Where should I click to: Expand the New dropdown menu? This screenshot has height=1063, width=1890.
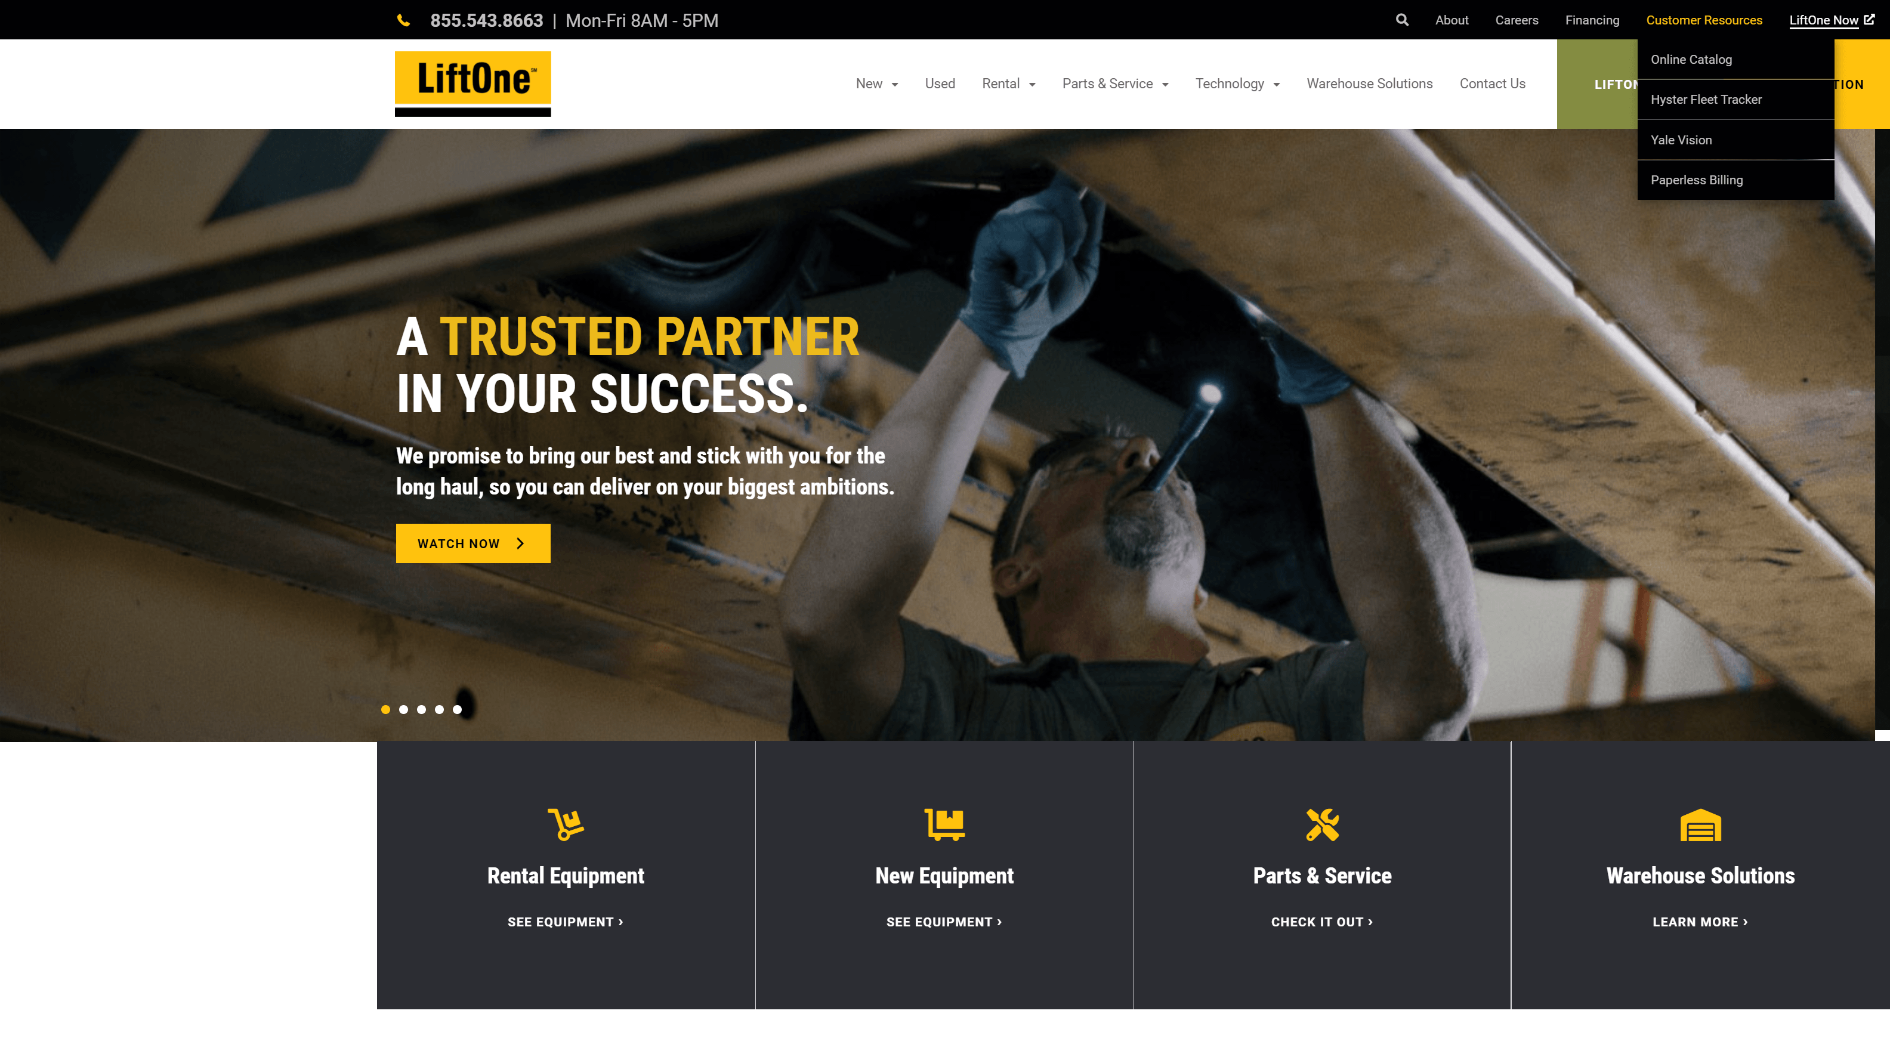pos(877,84)
